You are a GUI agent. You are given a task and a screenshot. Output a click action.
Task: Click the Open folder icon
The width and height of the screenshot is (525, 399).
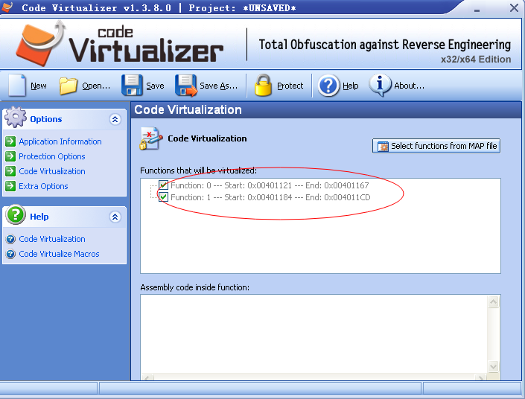68,86
